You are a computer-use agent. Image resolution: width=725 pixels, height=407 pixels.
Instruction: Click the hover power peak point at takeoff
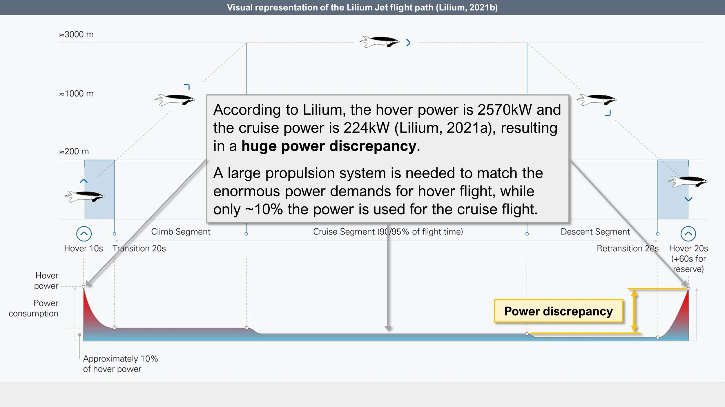tap(84, 287)
